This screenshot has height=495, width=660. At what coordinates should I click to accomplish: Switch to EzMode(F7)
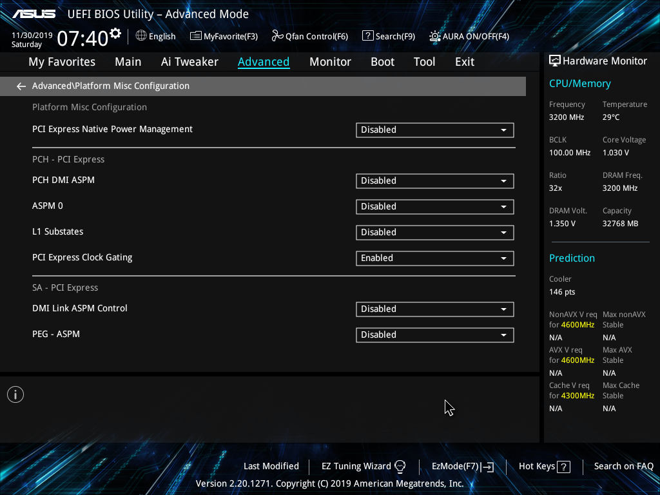coord(463,467)
